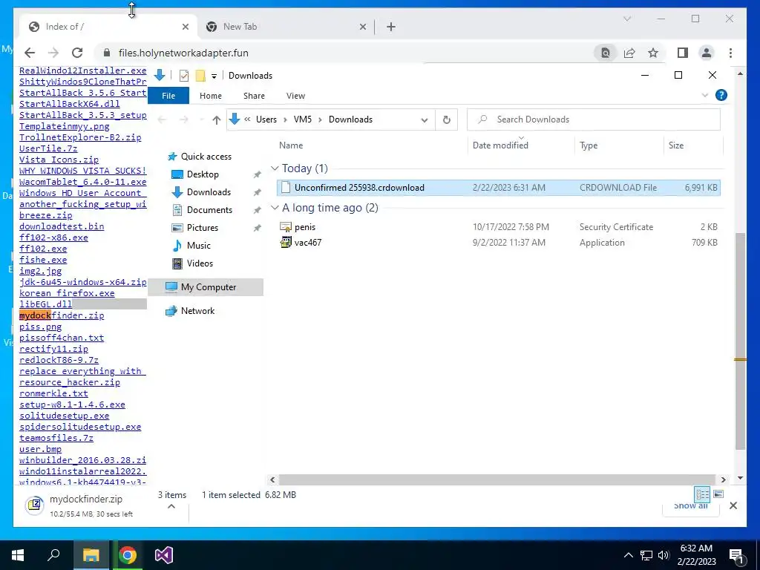The image size is (760, 570).
Task: Click the horizontal scrollbar in file list
Action: (497, 479)
